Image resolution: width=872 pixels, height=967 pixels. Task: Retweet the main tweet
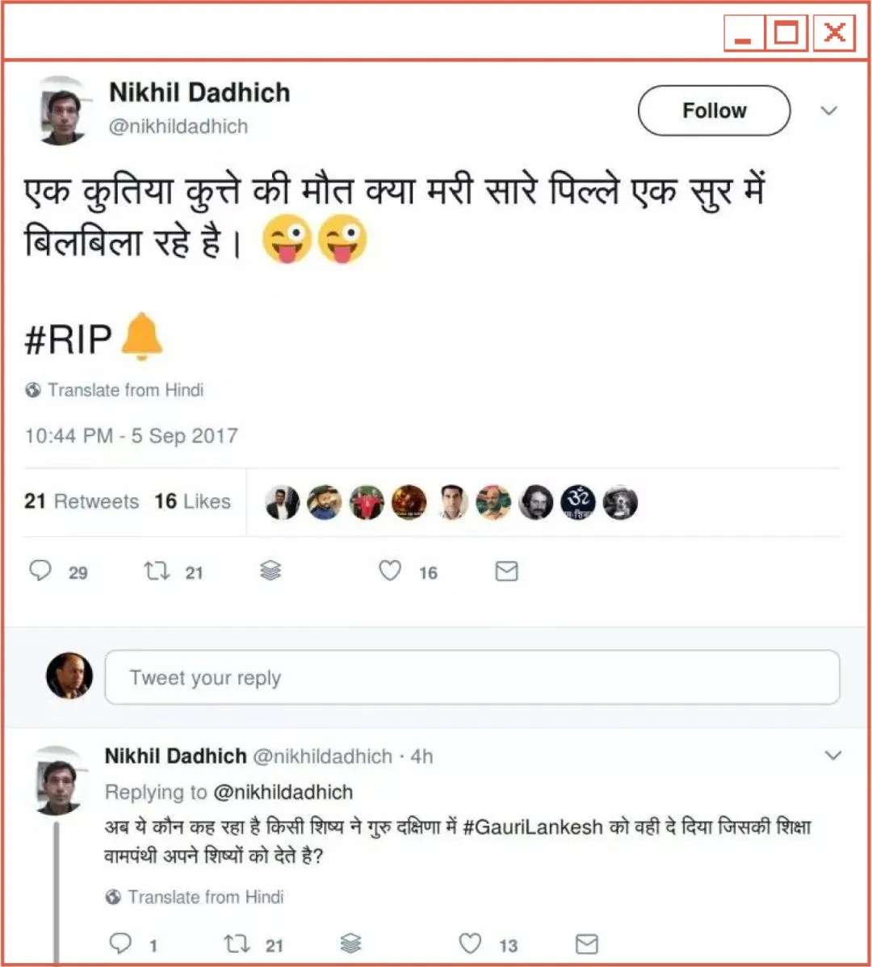pyautogui.click(x=157, y=571)
